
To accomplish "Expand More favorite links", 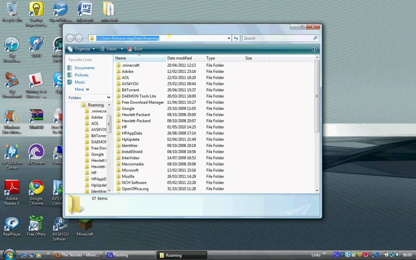I will (x=82, y=90).
